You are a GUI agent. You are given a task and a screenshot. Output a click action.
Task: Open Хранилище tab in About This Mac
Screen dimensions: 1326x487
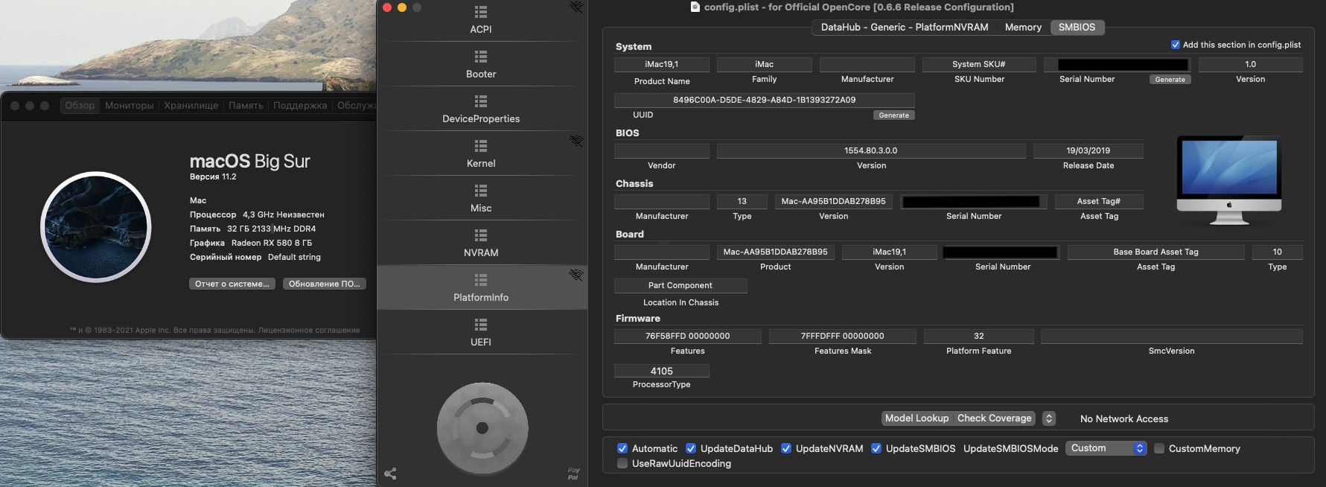191,106
